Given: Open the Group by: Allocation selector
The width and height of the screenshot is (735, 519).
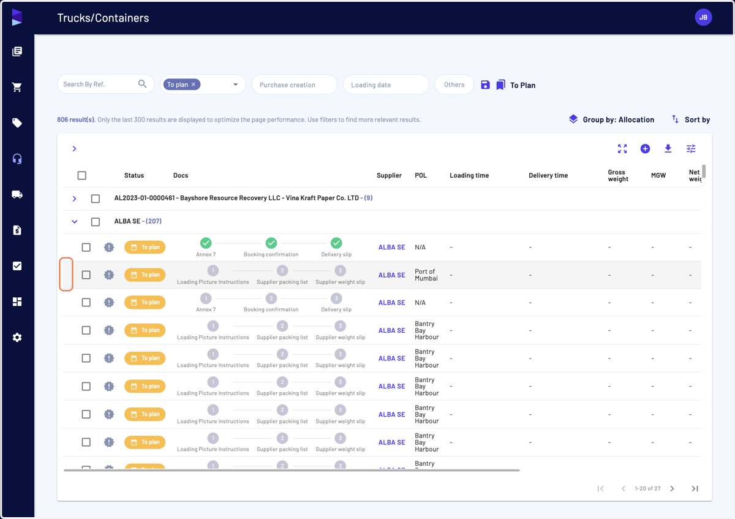Looking at the screenshot, I should click(x=611, y=119).
